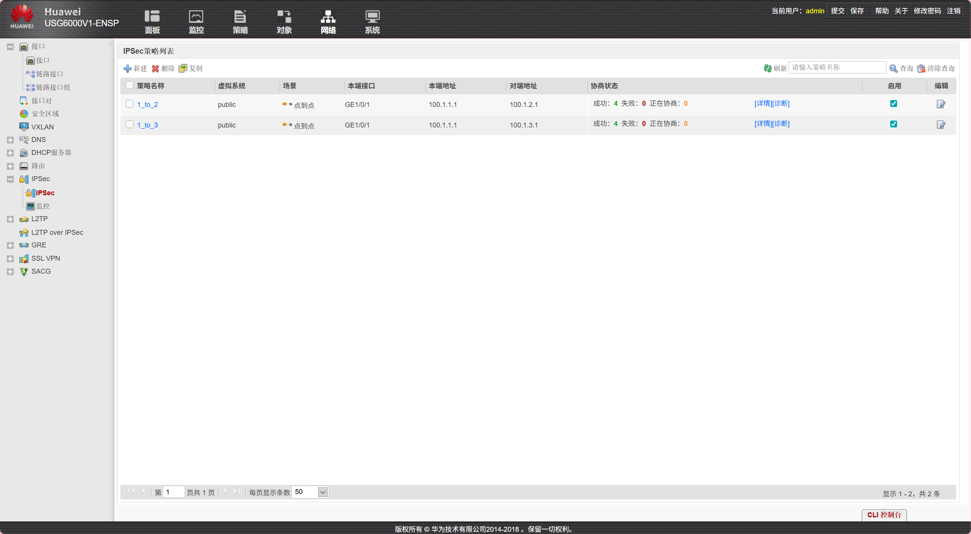Click the New (新建) plus icon

click(127, 69)
